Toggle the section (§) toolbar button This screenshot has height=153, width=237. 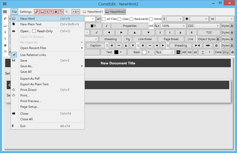pyautogui.click(x=47, y=12)
